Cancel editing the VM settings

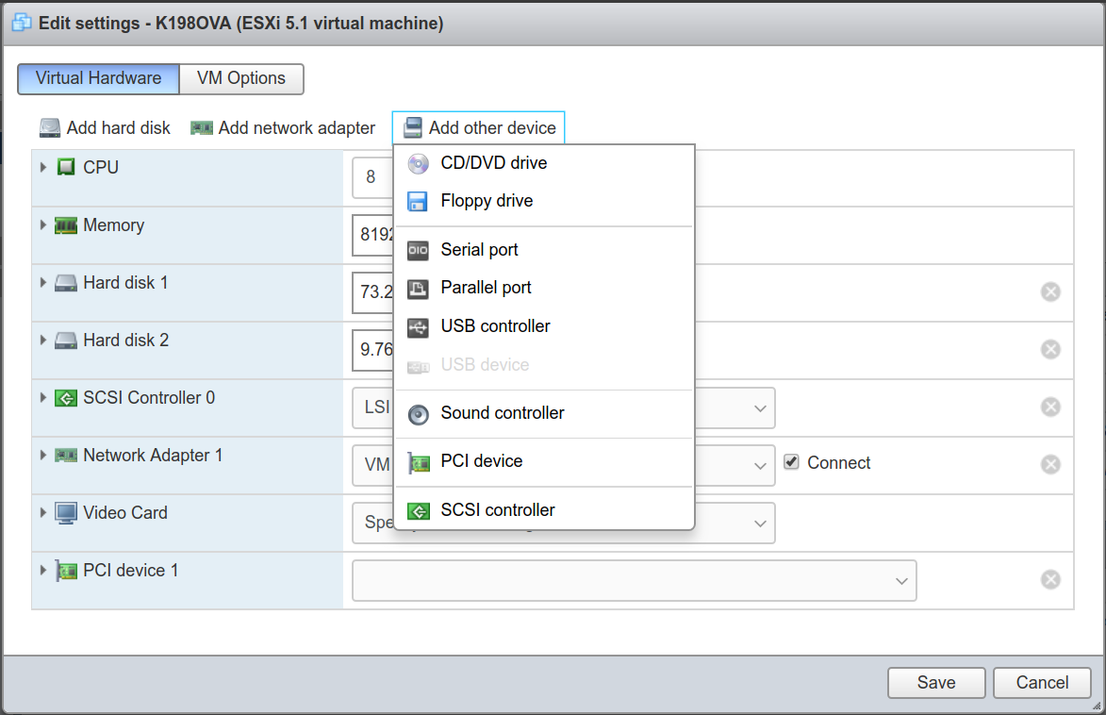(1042, 682)
